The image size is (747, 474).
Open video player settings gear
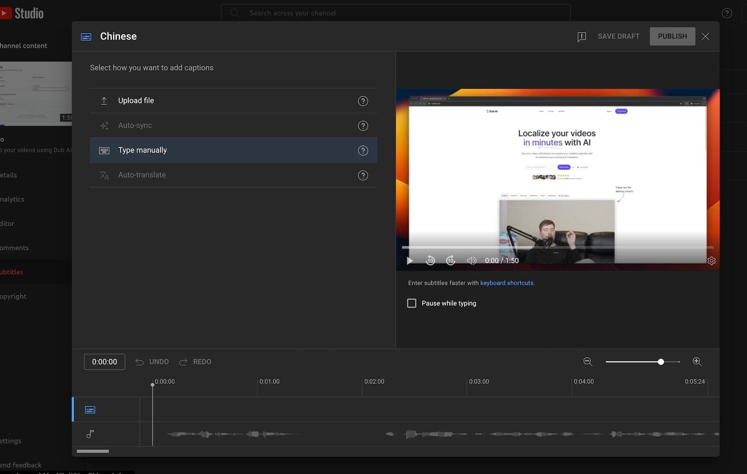tap(711, 261)
